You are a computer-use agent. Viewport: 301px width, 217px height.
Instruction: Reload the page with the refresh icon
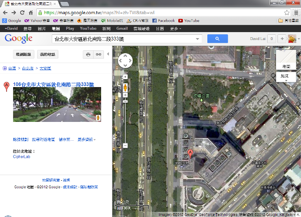tap(22, 13)
